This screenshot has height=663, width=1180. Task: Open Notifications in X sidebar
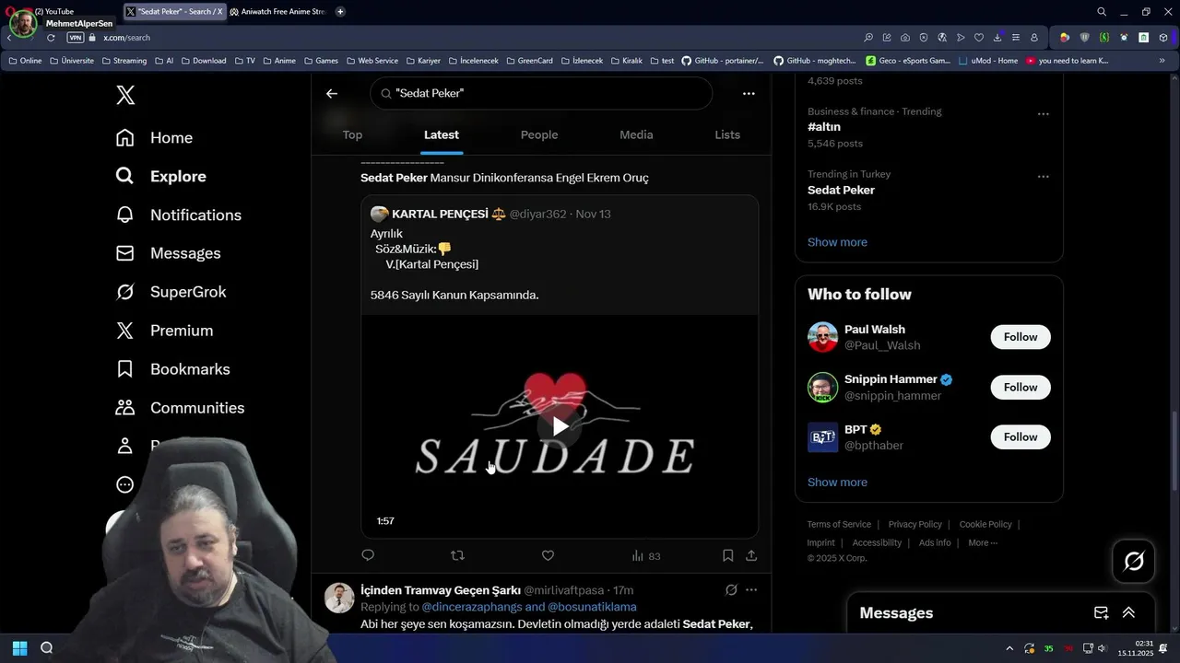coord(178,215)
